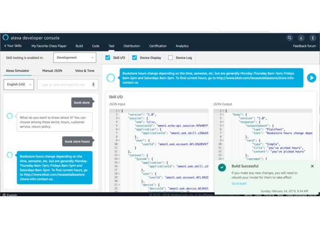The image size is (320, 227).
Task: Open the Distribution tab
Action: [x=132, y=46]
